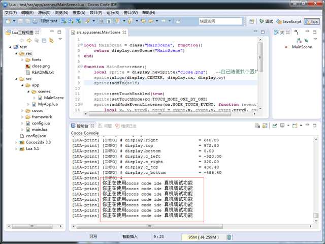This screenshot has width=325, height=244.
Task: Click Forward arrow in Lua project view toolbar
Action: pos(29,40)
